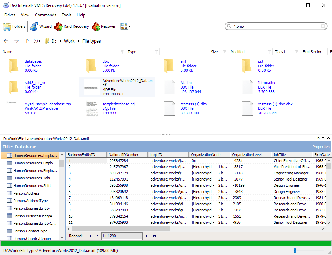Screen dimensions: 332x255
Task: Filter the Type column
Action: pos(156,52)
